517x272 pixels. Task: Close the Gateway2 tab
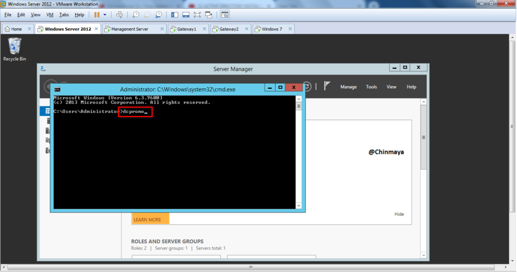coord(246,29)
